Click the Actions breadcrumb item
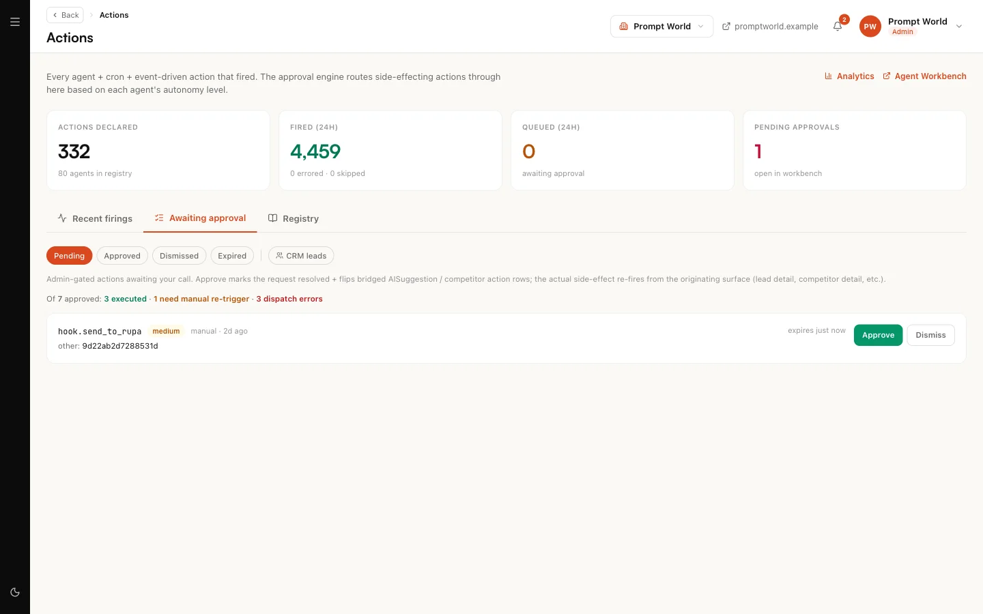Image resolution: width=983 pixels, height=614 pixels. [x=114, y=15]
